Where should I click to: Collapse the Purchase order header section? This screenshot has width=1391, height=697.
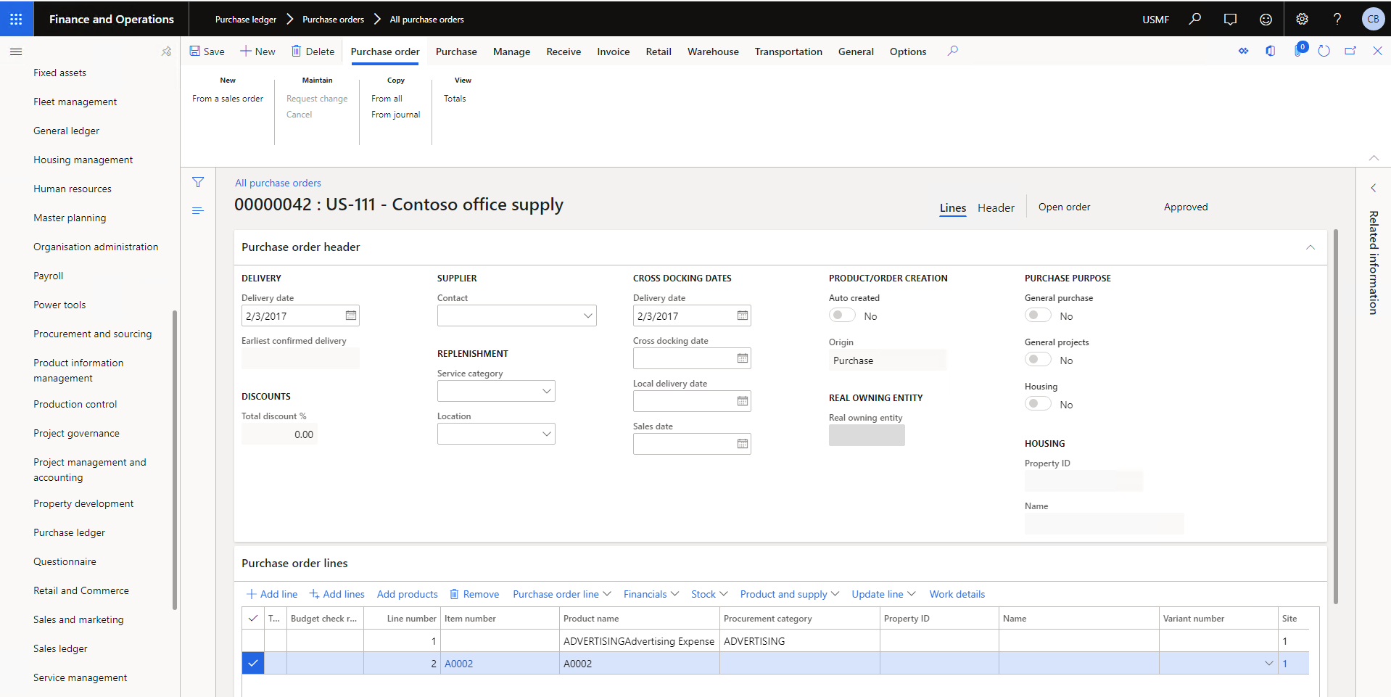(1310, 247)
